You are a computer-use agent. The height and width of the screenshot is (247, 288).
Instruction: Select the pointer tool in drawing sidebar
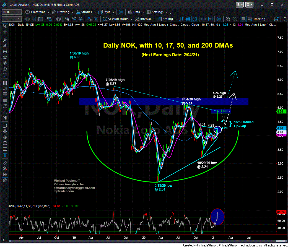5,26
